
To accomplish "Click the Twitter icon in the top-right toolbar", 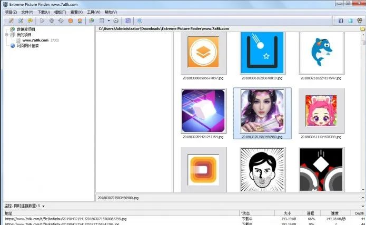I will click(350, 21).
